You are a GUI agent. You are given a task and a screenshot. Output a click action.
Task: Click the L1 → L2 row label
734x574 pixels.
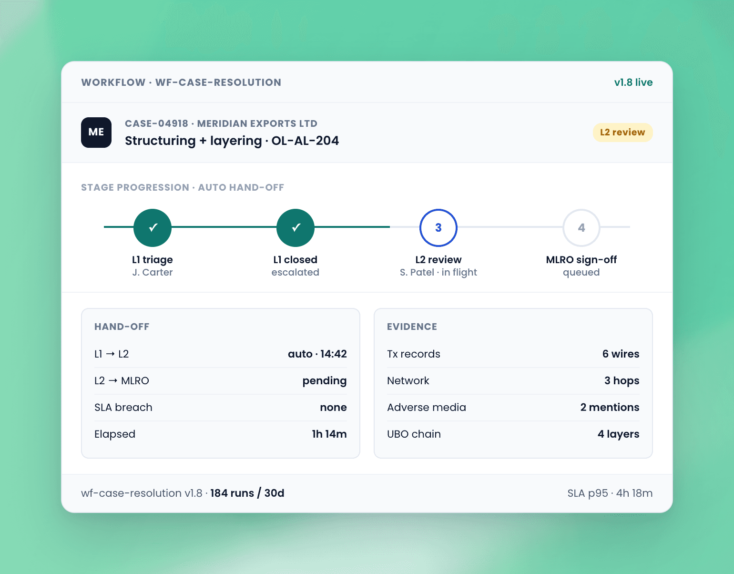(x=112, y=354)
